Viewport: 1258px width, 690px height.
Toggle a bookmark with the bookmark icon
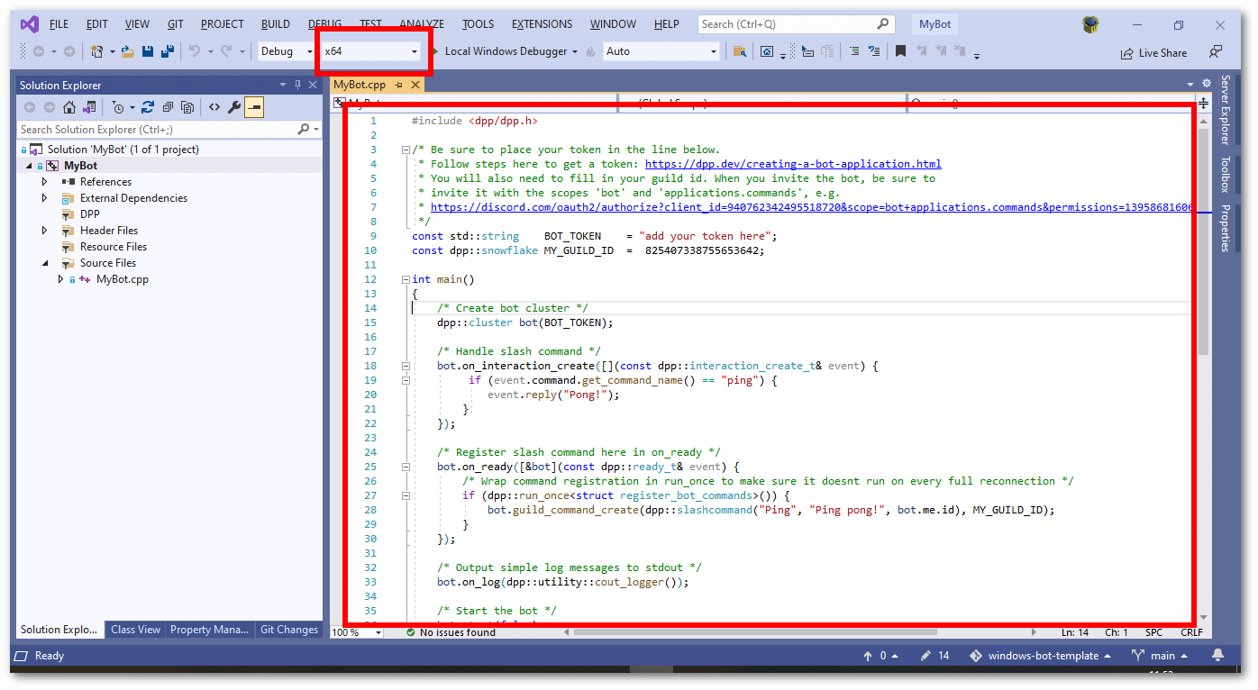[899, 51]
